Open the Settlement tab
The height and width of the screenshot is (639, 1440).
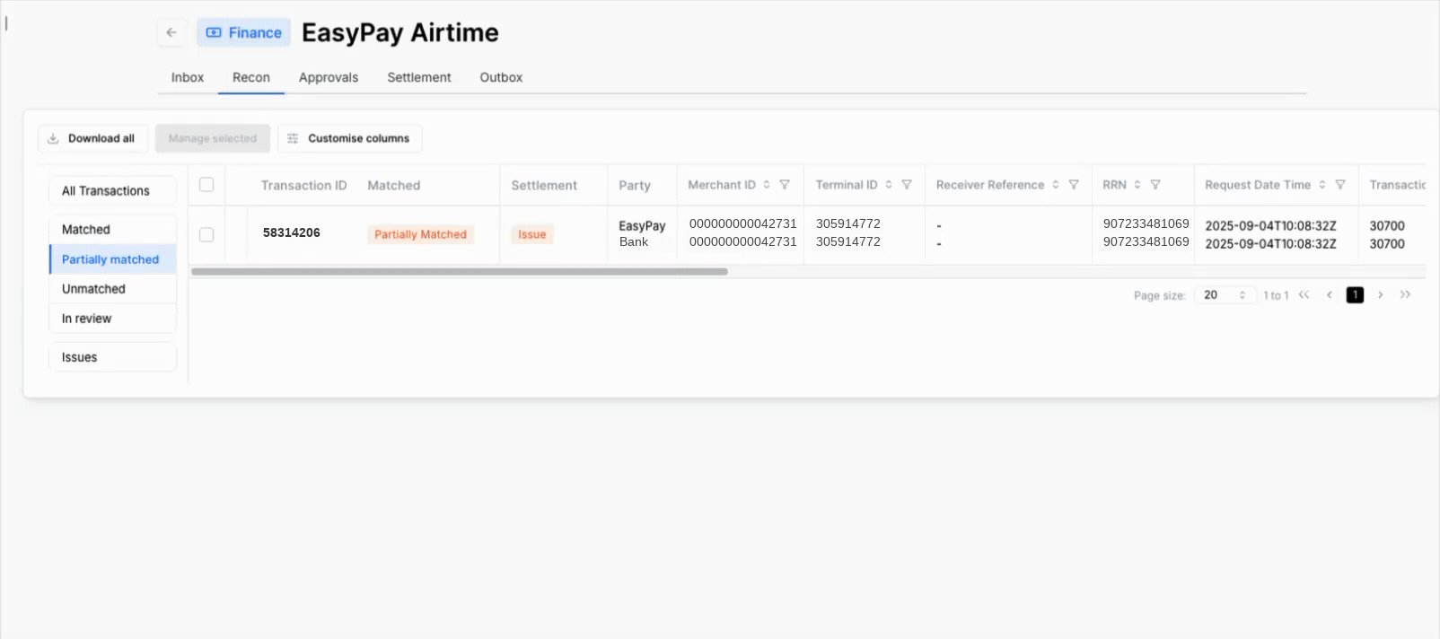point(419,77)
